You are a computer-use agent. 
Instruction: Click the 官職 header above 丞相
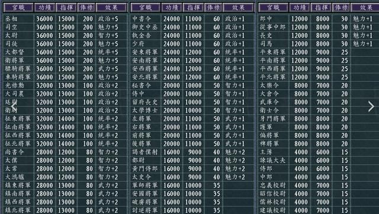point(18,8)
